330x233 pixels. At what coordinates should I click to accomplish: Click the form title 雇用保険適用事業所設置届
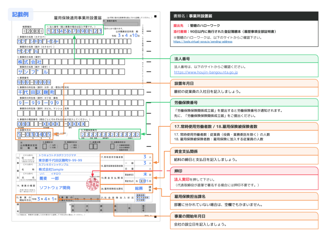coord(78,18)
